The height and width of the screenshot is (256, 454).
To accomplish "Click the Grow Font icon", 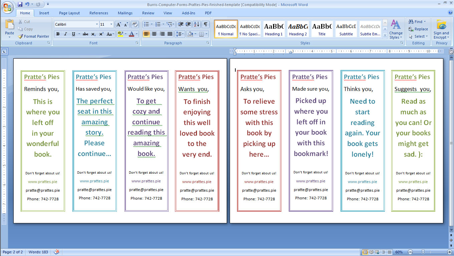I will (119, 24).
